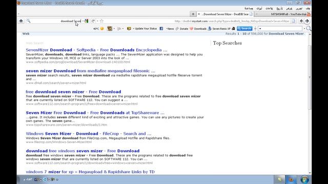Open the Update Your Status dropdown arrow
Image resolution: width=328 pixels, height=184 pixels.
pos(133,29)
